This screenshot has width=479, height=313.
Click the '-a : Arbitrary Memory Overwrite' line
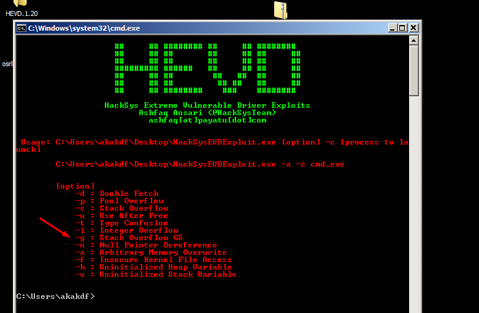coord(150,252)
